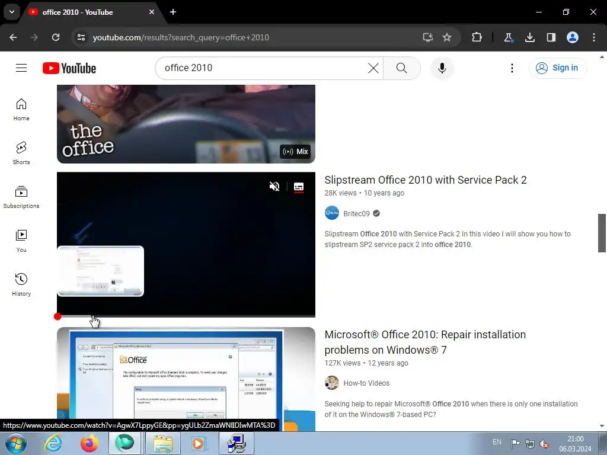Image resolution: width=607 pixels, height=455 pixels.
Task: Open YouTube settings three-dot menu
Action: pos(512,68)
